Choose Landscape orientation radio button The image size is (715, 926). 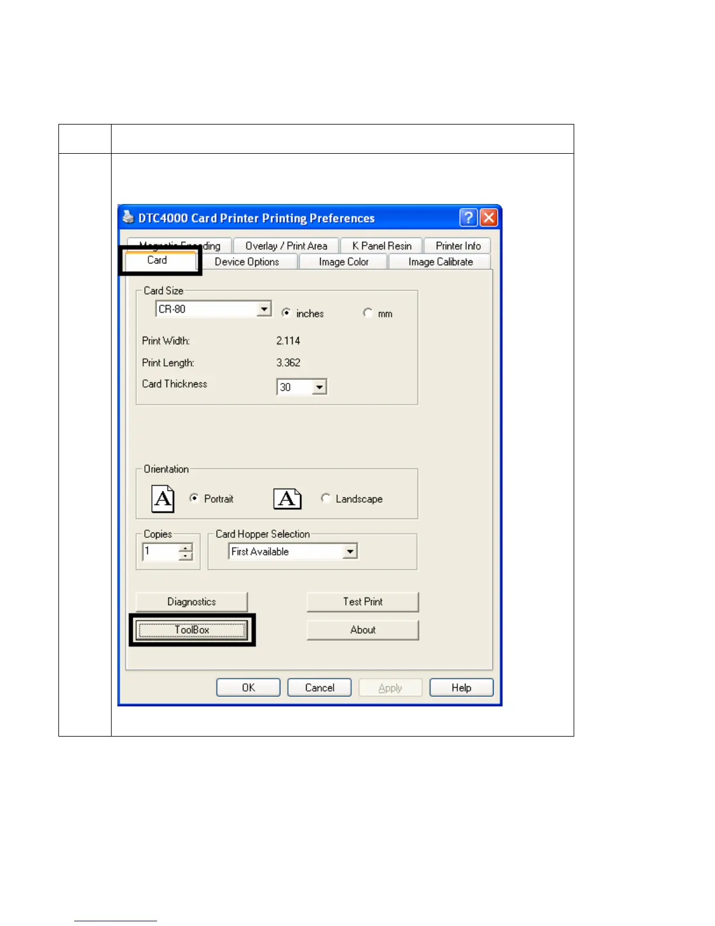tap(325, 498)
